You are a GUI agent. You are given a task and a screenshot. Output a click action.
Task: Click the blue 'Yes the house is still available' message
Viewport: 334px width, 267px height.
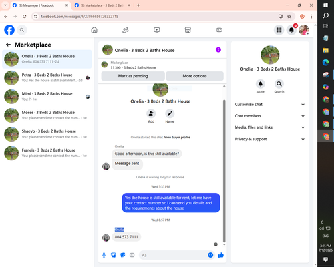[171, 203]
